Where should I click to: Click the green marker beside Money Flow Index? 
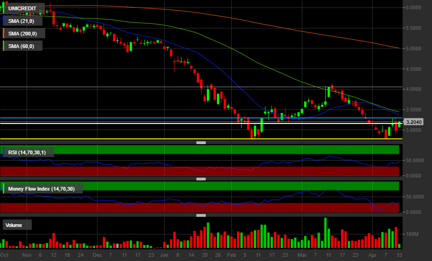(4, 188)
